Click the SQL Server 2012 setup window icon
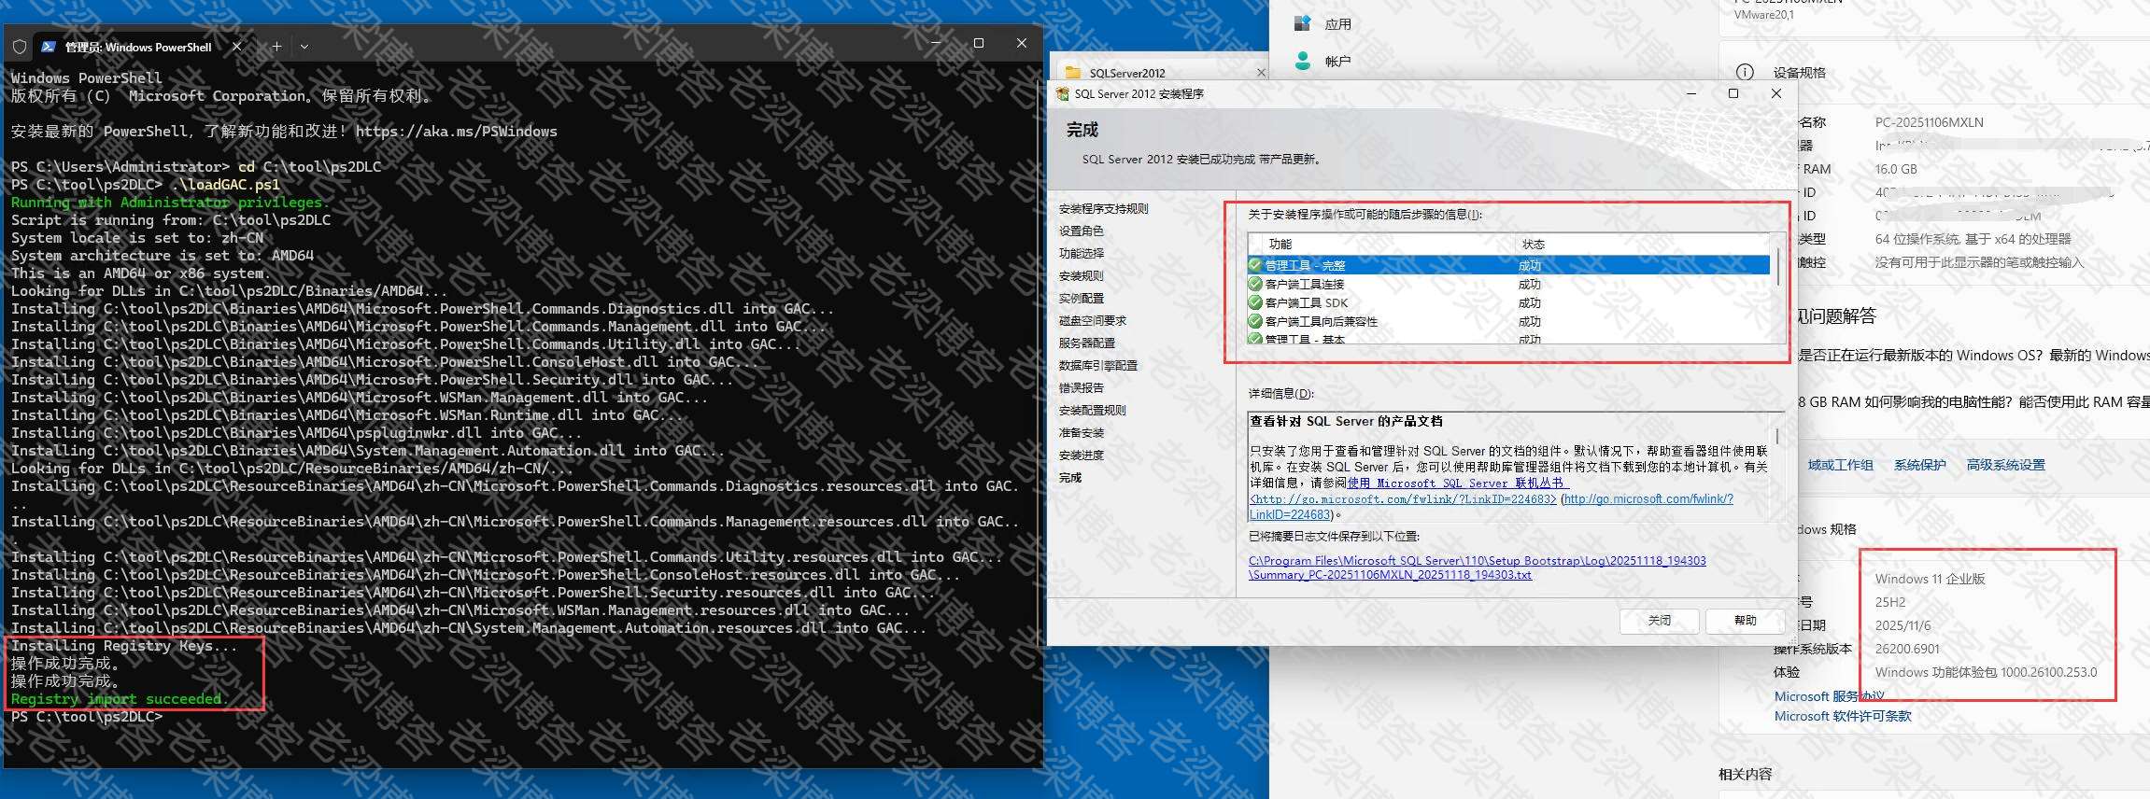2150x799 pixels. [1063, 94]
